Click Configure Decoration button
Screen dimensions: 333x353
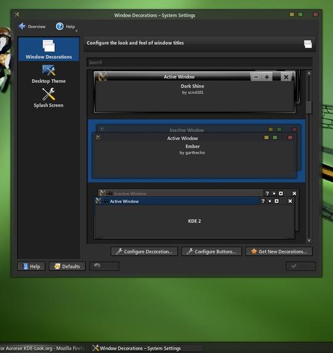(x=144, y=252)
